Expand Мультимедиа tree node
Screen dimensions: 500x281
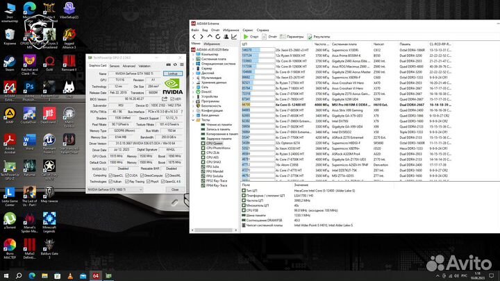point(193,78)
